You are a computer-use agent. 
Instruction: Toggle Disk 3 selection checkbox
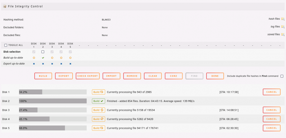[x=52, y=52]
